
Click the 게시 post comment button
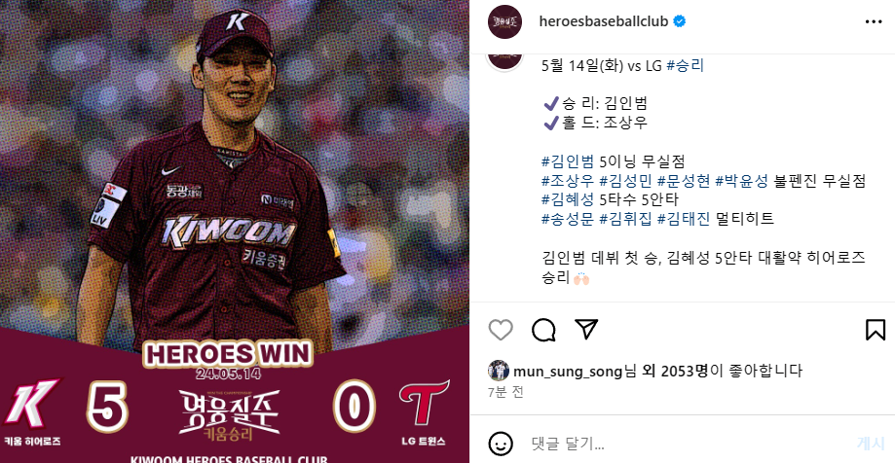click(x=871, y=443)
